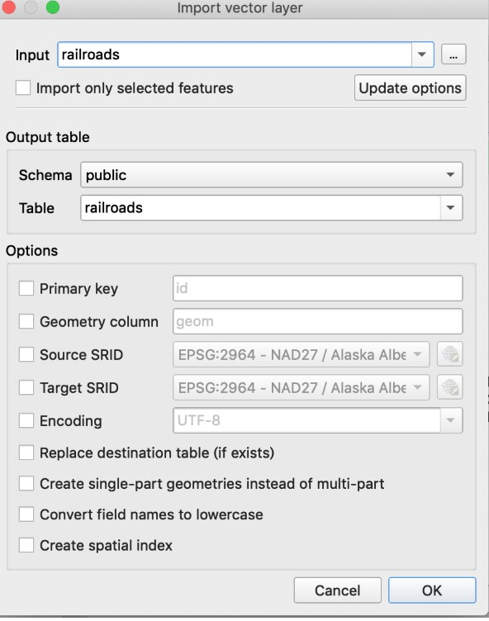Expand the Input layer dropdown arrow
This screenshot has width=489, height=621.
tap(422, 55)
